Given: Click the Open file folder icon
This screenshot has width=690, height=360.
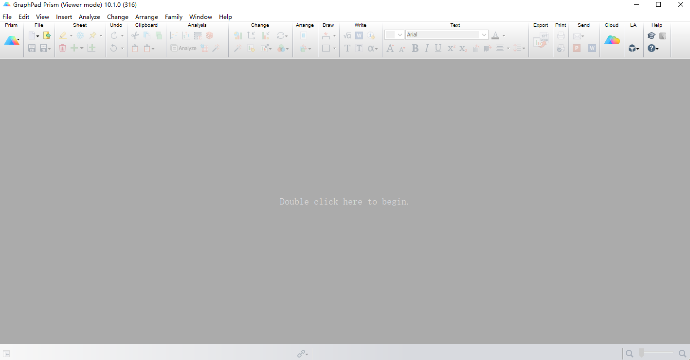Looking at the screenshot, I should click(47, 35).
